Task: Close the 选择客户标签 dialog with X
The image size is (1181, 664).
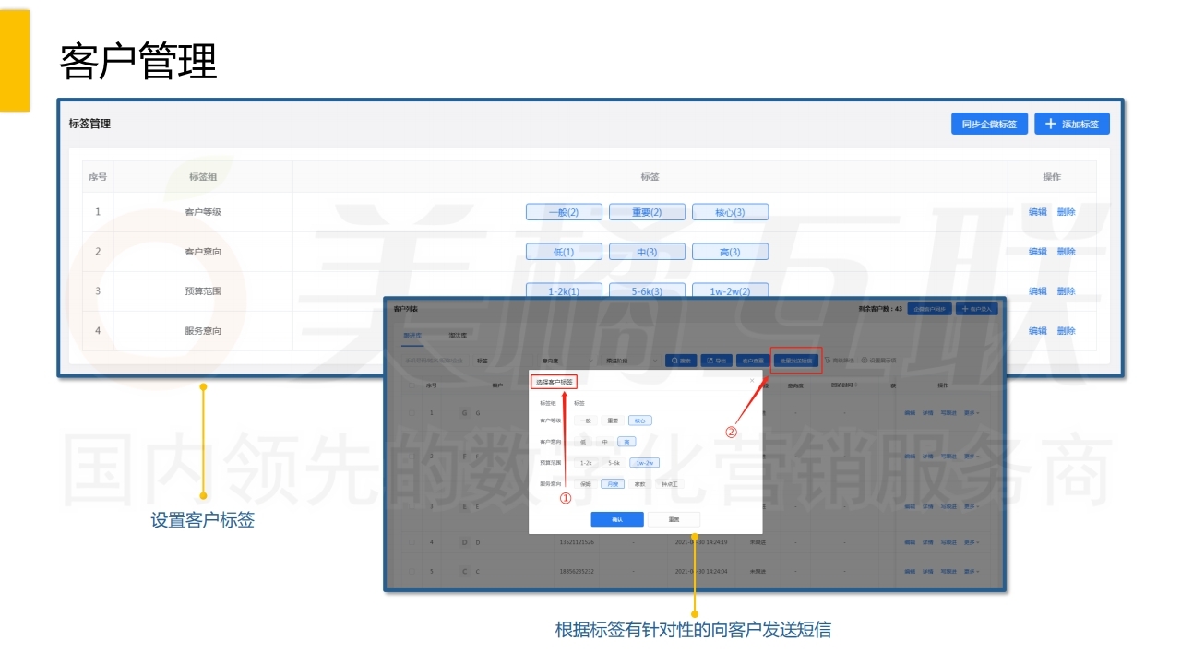Action: pyautogui.click(x=752, y=380)
